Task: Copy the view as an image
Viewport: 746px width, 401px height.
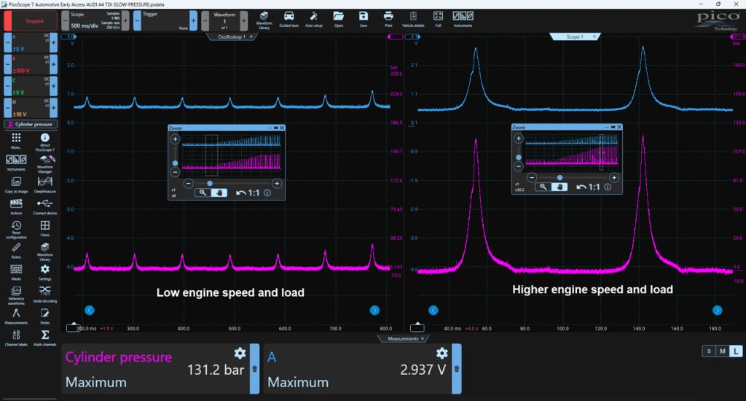Action: pos(16,184)
